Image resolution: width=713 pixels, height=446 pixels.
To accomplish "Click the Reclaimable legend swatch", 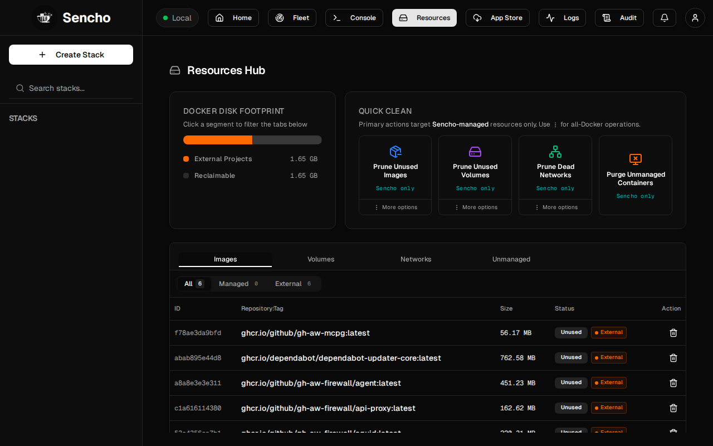I will click(x=186, y=176).
